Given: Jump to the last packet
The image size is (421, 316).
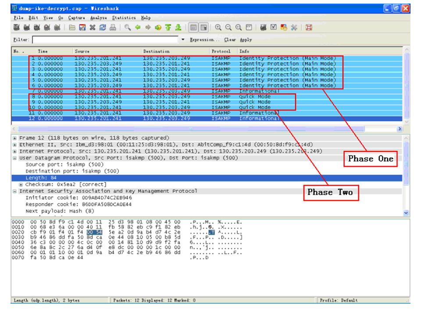Looking at the screenshot, I should 178,27.
